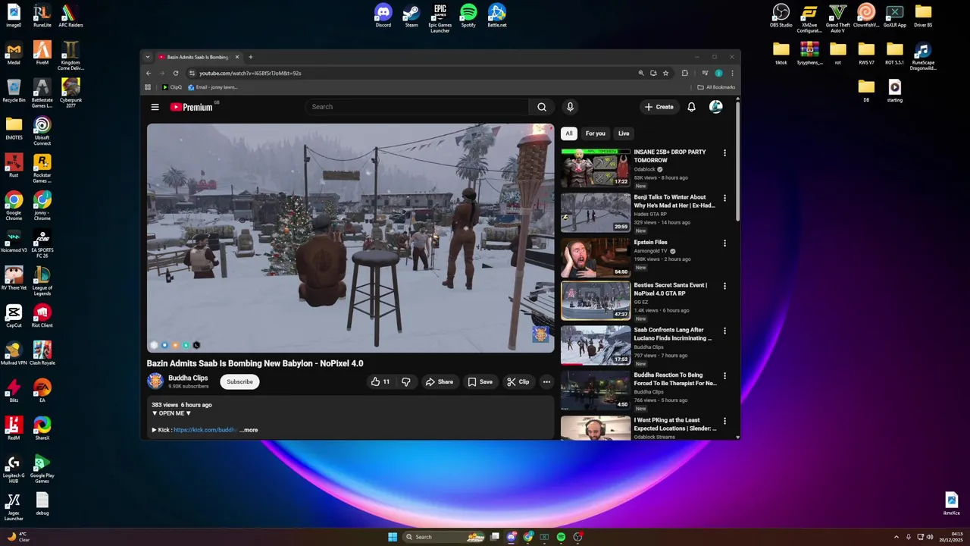The image size is (970, 546).
Task: Open Chrome tab search dropdown arrow
Action: click(x=148, y=57)
